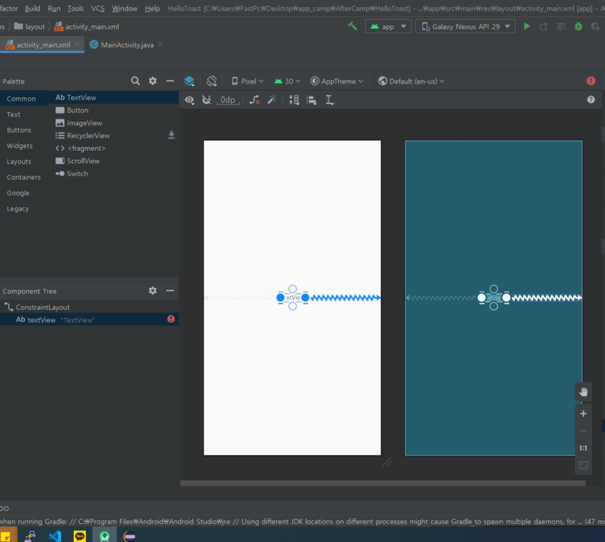
Task: Click the Make Project hammer icon
Action: click(x=352, y=26)
